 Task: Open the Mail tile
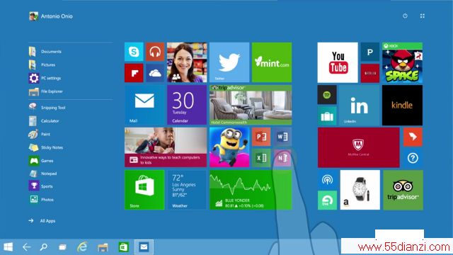[144, 105]
